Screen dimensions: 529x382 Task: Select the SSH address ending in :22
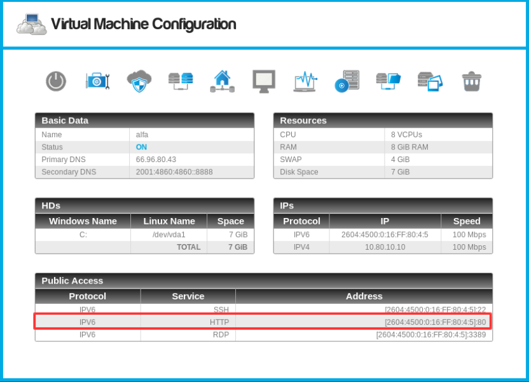click(x=435, y=310)
